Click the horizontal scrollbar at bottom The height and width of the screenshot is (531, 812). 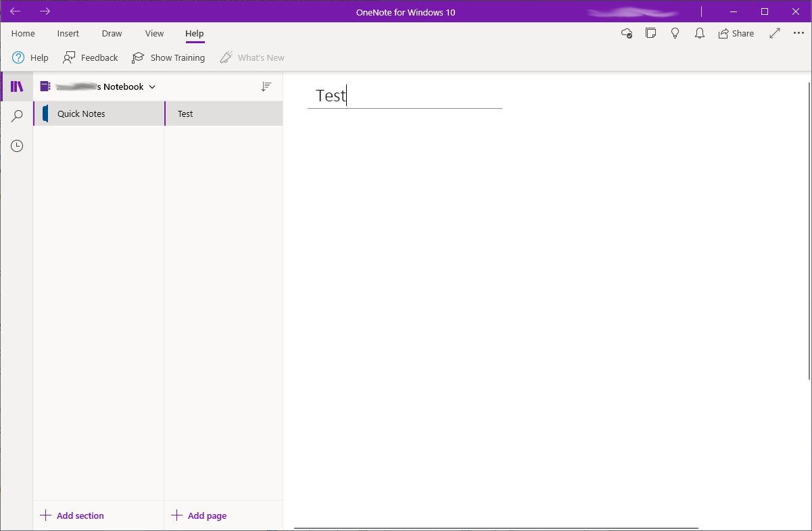496,528
